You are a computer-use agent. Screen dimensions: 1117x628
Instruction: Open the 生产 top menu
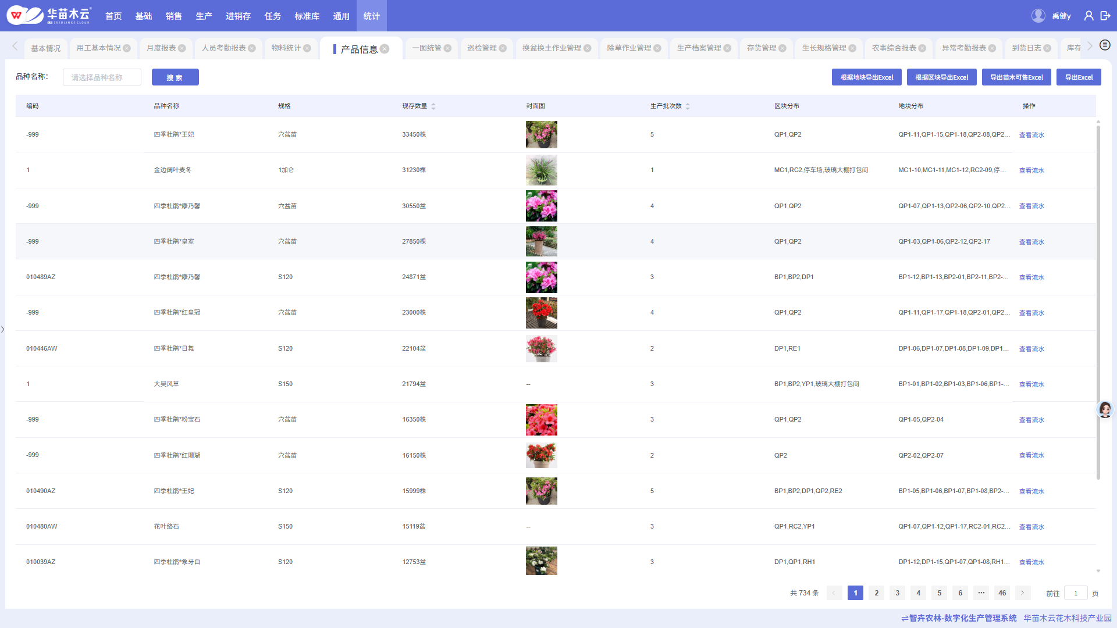coord(204,16)
